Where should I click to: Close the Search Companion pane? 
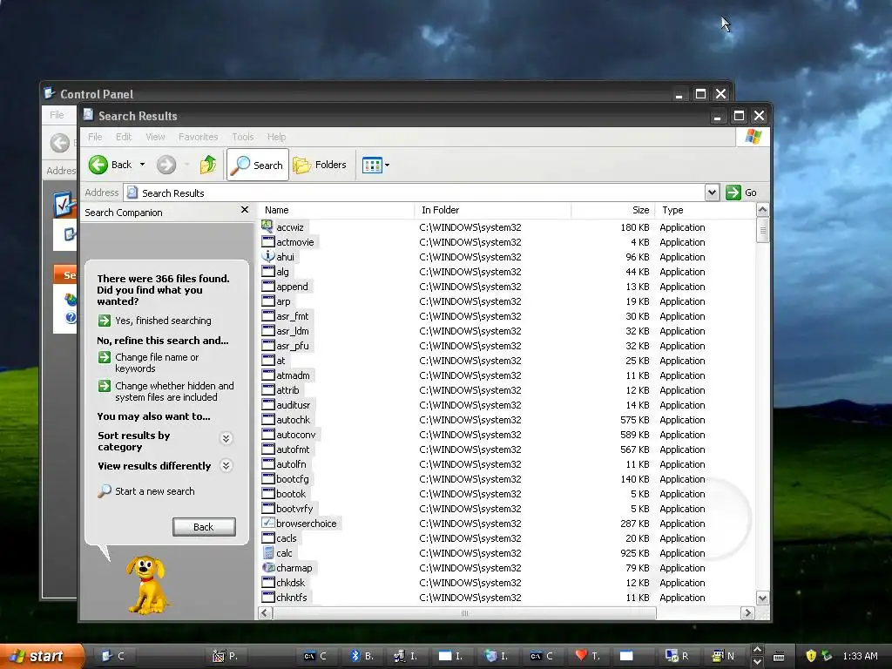[x=245, y=210]
